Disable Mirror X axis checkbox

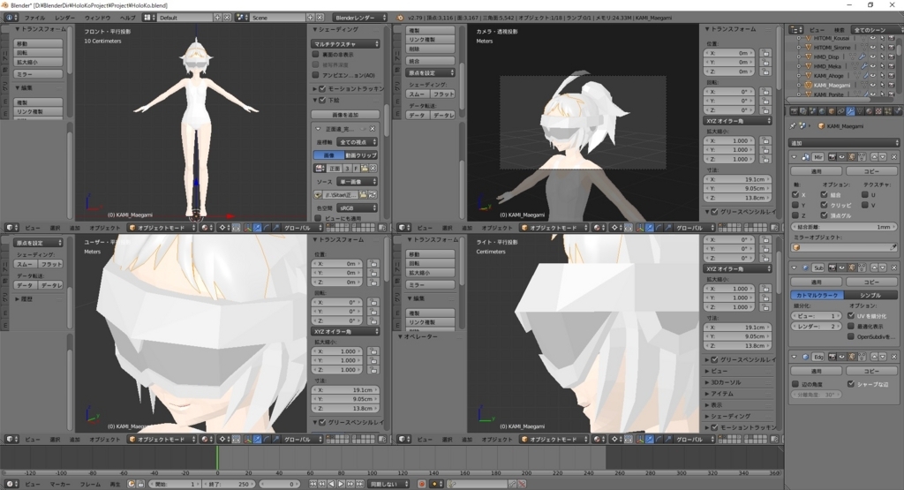[x=795, y=194]
